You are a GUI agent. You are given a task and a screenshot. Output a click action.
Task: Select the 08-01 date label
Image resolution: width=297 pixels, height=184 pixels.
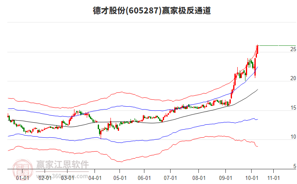click(x=199, y=178)
